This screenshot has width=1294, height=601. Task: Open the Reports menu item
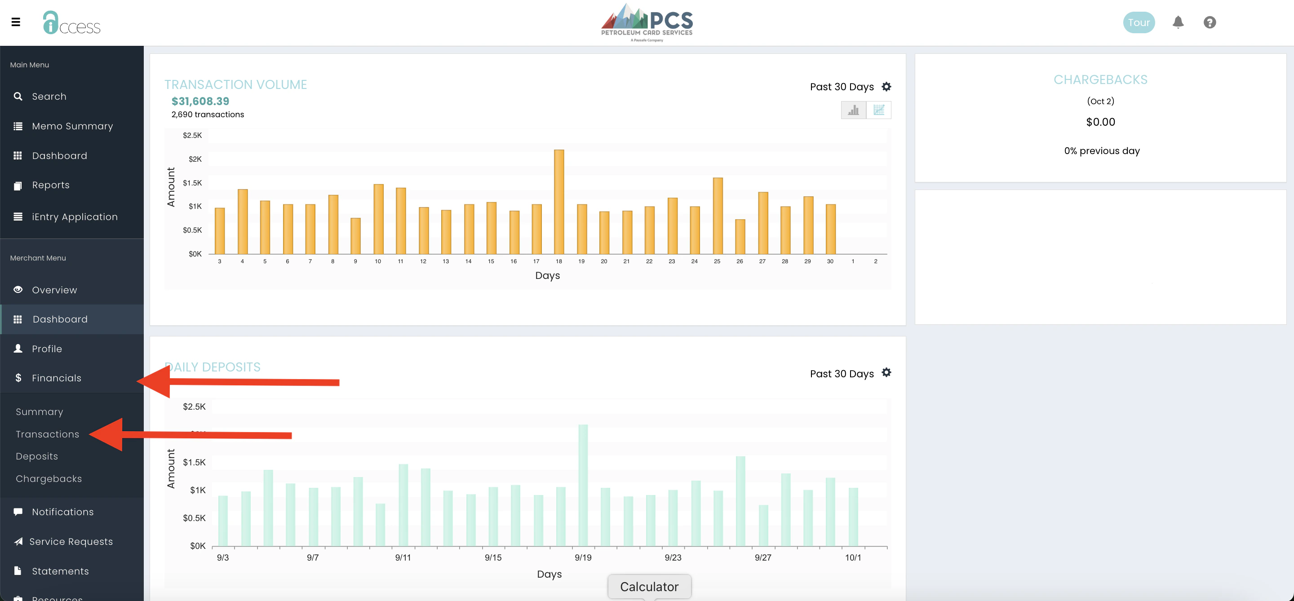(x=51, y=185)
